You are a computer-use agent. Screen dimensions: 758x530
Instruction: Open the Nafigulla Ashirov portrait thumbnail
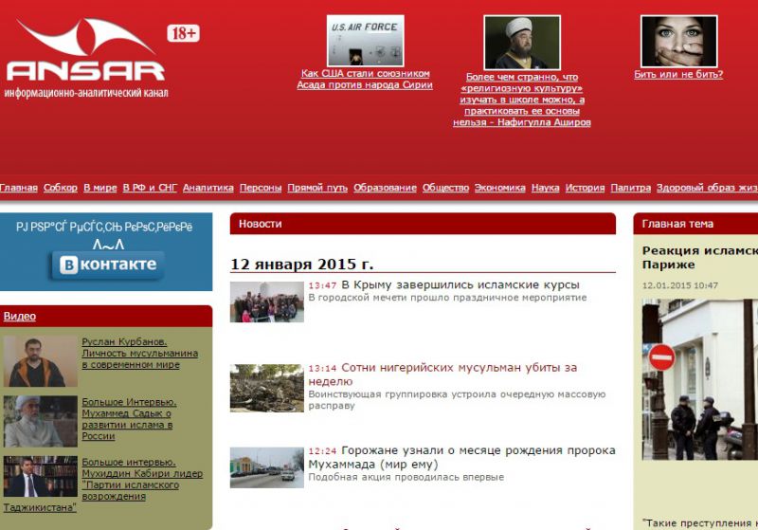(522, 43)
